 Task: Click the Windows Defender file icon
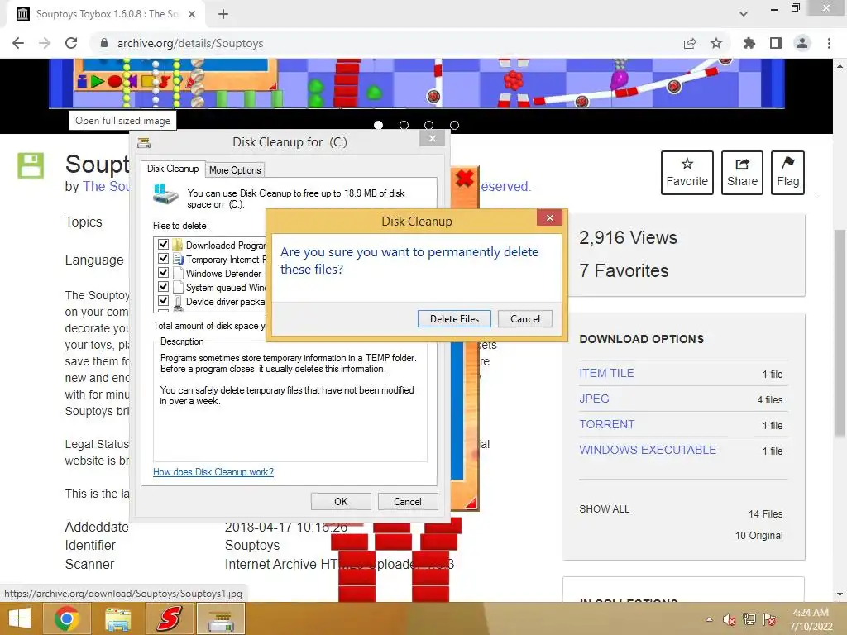[178, 273]
